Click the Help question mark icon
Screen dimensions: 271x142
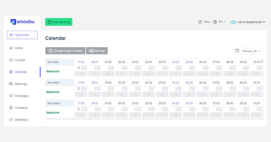[200, 22]
